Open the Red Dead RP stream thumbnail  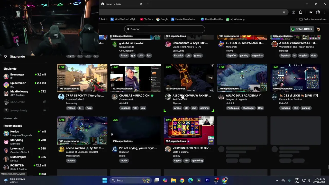pyautogui.click(x=189, y=78)
